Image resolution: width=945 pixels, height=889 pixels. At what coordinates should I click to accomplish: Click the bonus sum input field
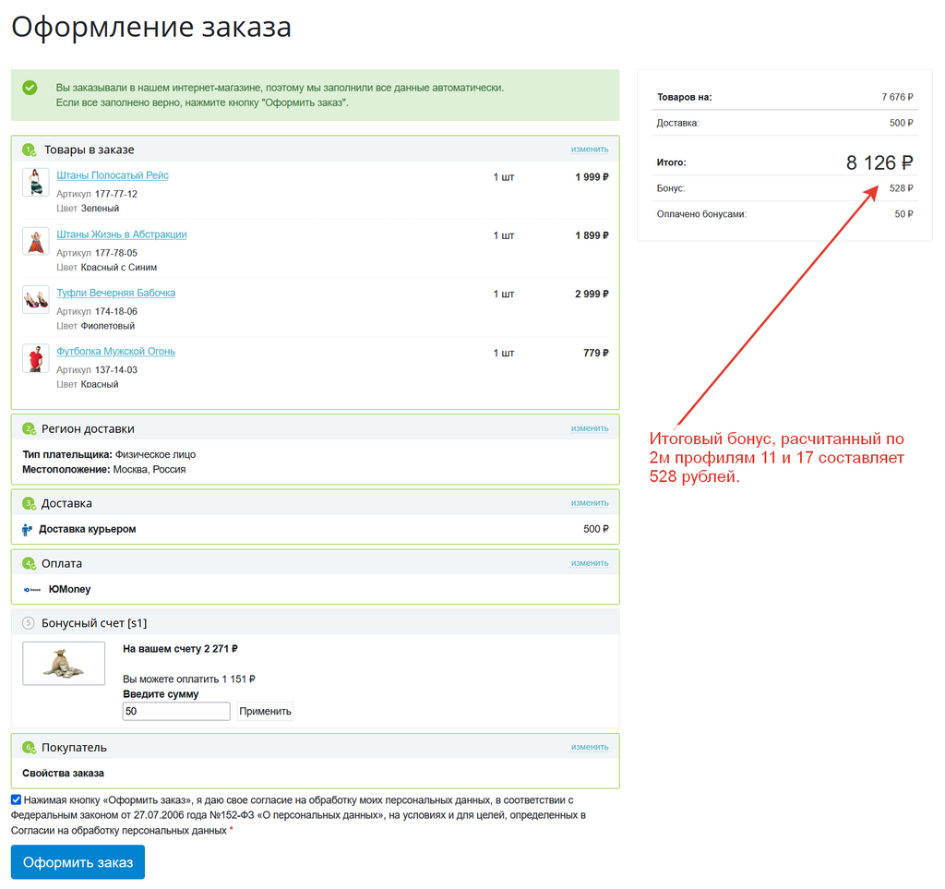176,712
